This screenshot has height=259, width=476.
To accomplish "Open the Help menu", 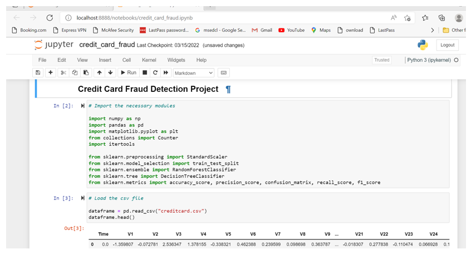I will pos(202,60).
